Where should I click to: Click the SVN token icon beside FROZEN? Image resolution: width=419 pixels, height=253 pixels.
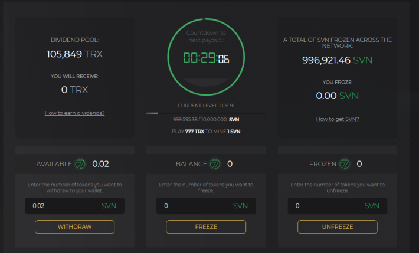(345, 164)
